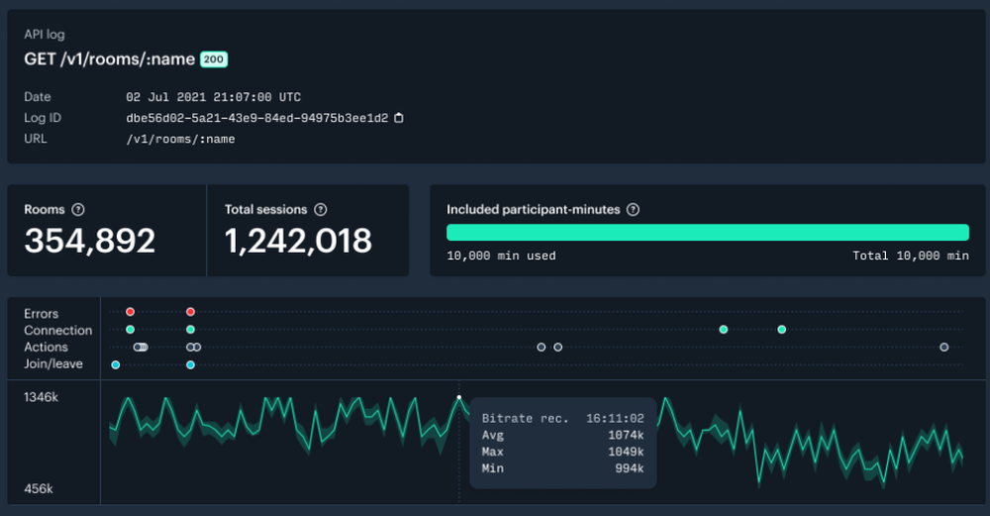
Task: Click the Errors row label
Action: point(42,313)
